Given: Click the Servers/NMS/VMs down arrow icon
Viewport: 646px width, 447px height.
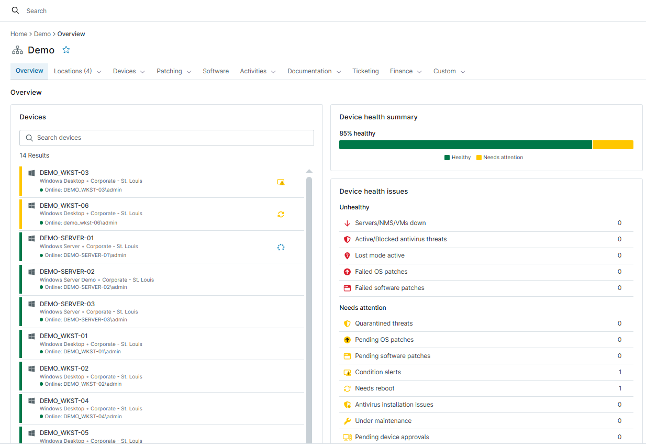Looking at the screenshot, I should click(347, 223).
